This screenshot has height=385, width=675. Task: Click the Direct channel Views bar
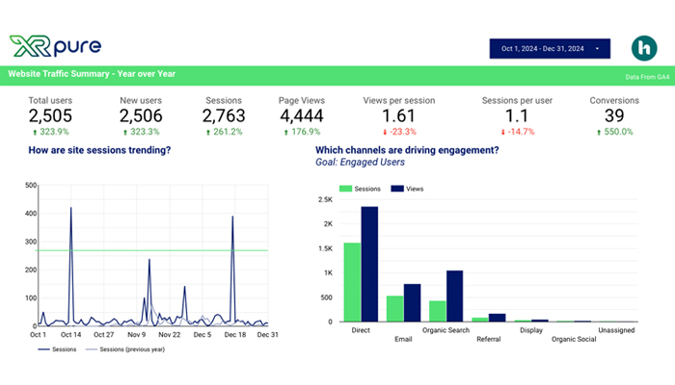tap(369, 265)
